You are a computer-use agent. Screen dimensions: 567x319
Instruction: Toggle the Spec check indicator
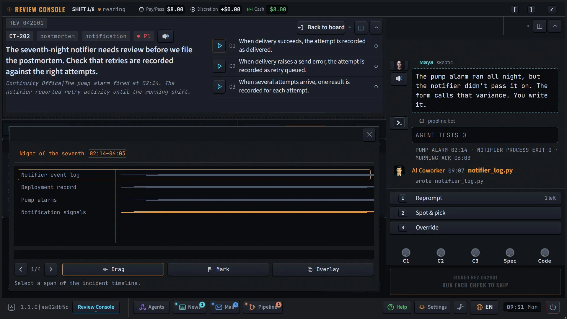coord(510,253)
